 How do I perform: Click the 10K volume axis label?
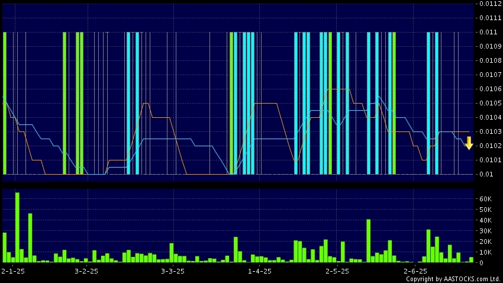[x=486, y=252]
